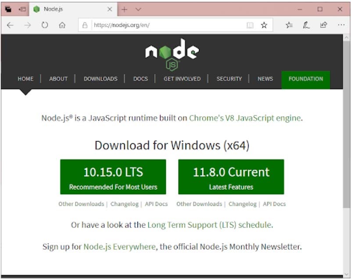The image size is (351, 279).
Task: Click the padlock site security icon
Action: coord(85,25)
